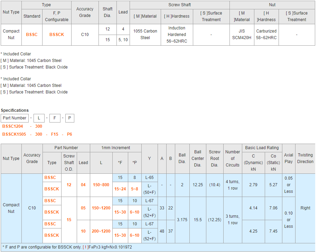This screenshot has height=252, width=319.
Task: Select the 15~24 F range cell
Action: coord(120,189)
